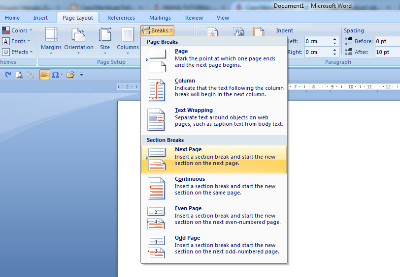Viewport: 400px width, 277px height.
Task: Click the Odd Page section icon
Action: [156, 247]
